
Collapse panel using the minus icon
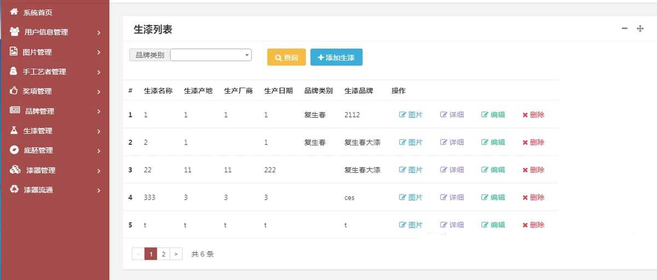point(624,28)
